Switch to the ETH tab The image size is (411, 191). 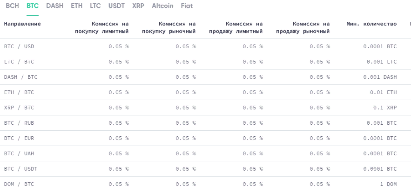(76, 6)
